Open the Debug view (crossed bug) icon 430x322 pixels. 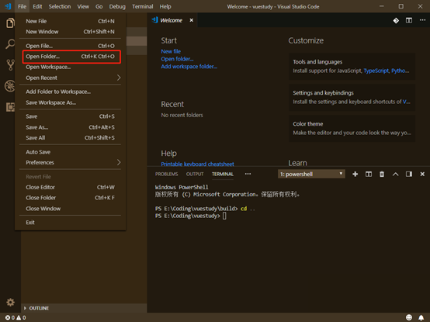(10, 86)
